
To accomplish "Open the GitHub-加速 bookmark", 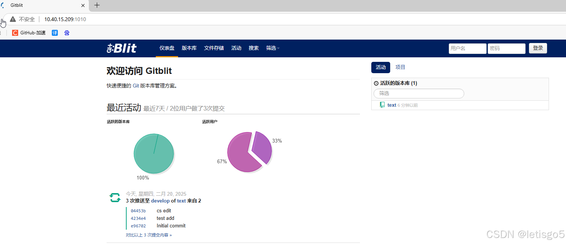I will click(29, 33).
